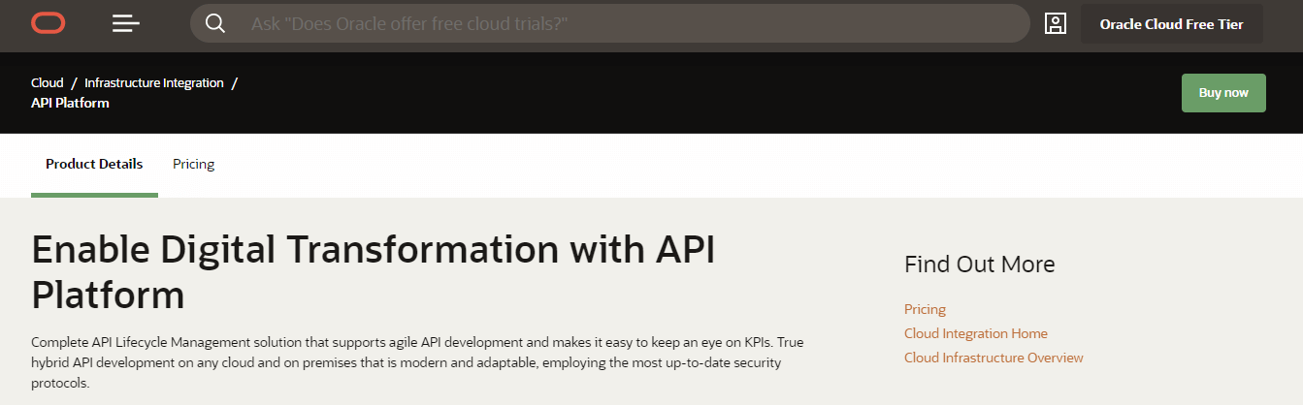The height and width of the screenshot is (405, 1303).
Task: Open the account profile icon
Action: [1056, 23]
